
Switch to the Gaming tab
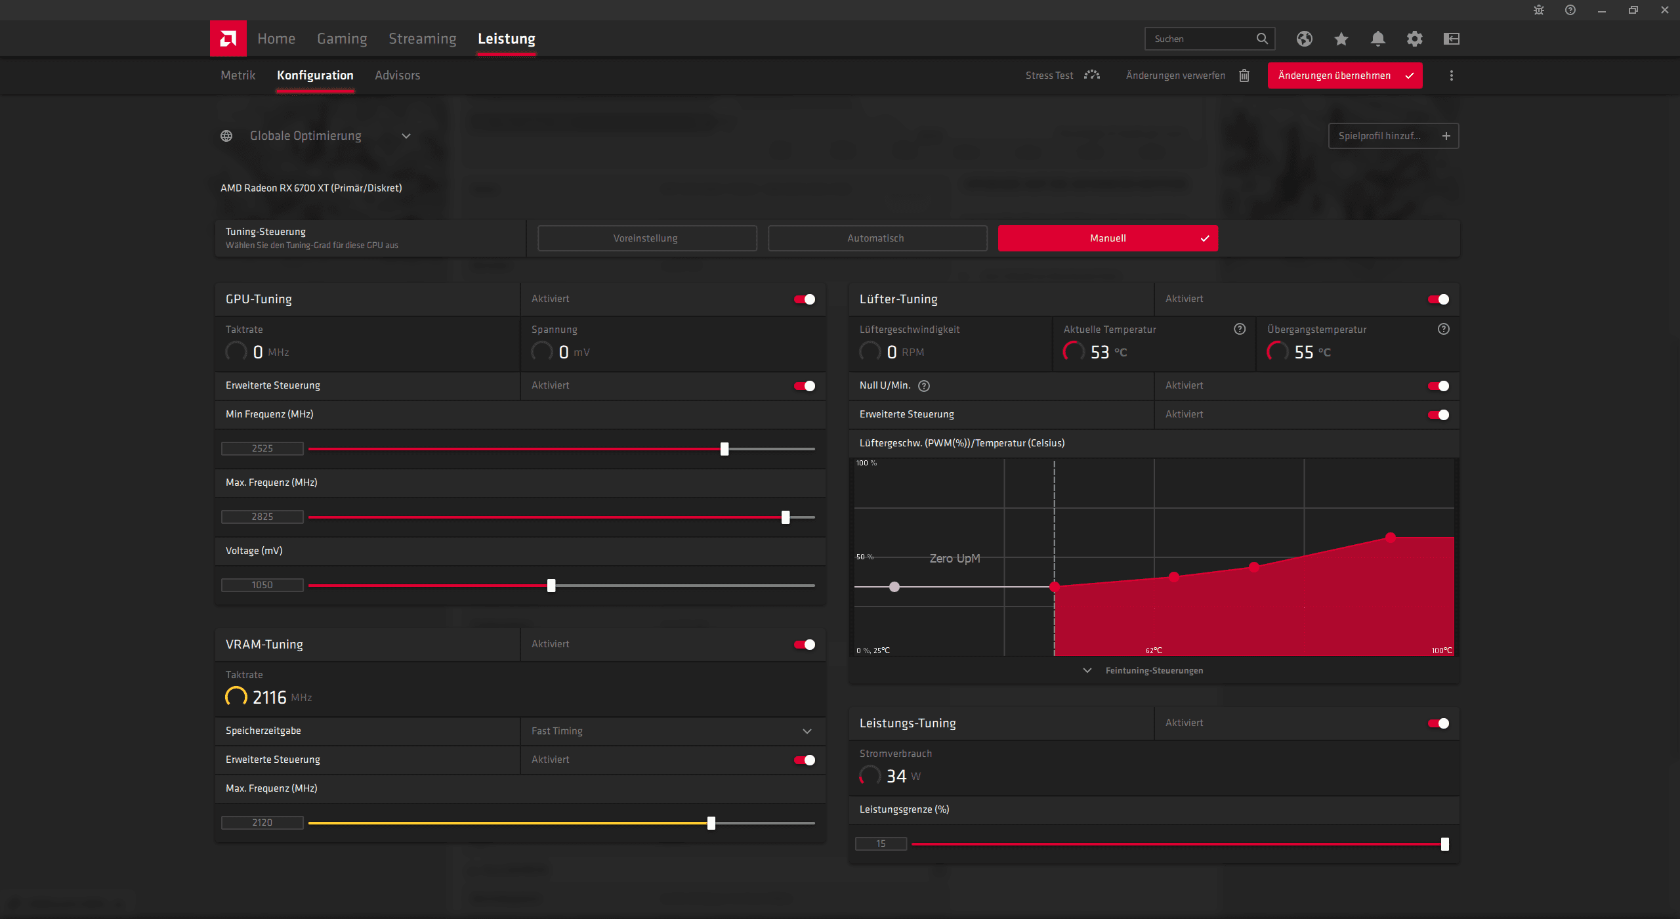(341, 39)
